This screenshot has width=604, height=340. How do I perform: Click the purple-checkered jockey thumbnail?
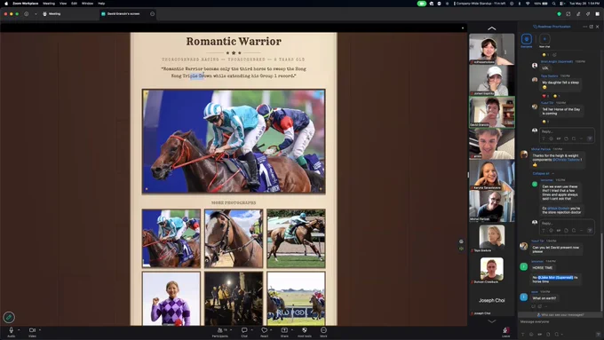click(171, 299)
